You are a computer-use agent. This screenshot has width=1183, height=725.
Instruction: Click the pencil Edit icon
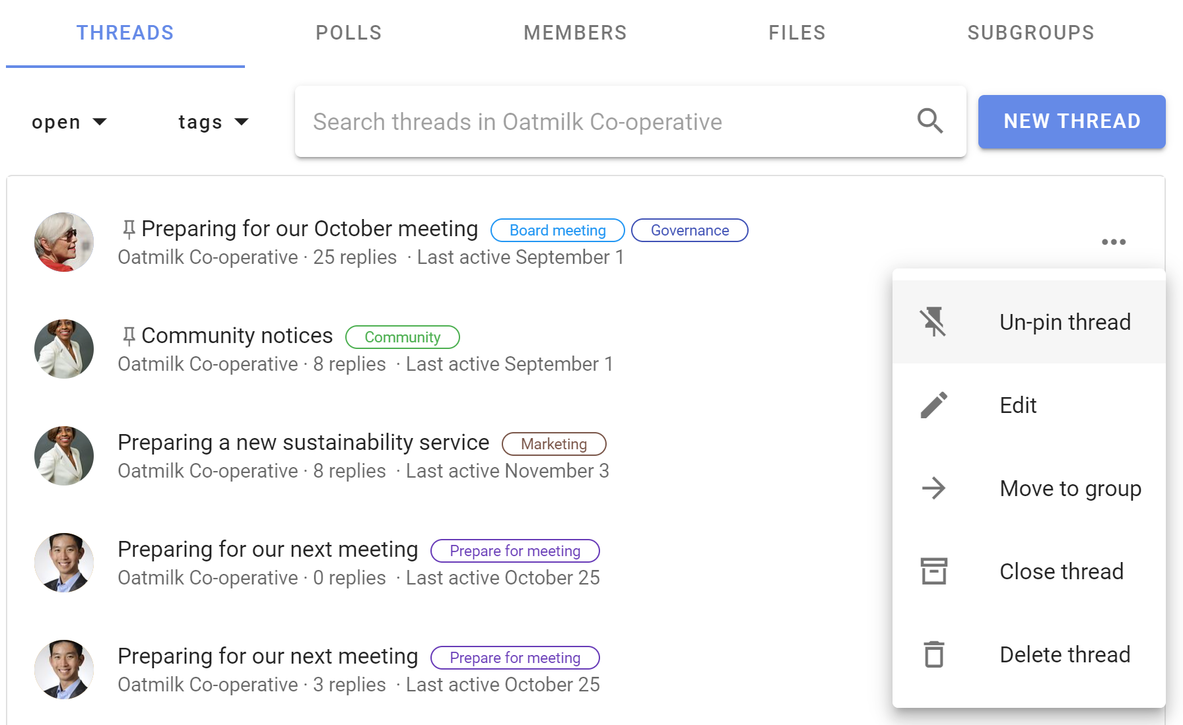[933, 405]
